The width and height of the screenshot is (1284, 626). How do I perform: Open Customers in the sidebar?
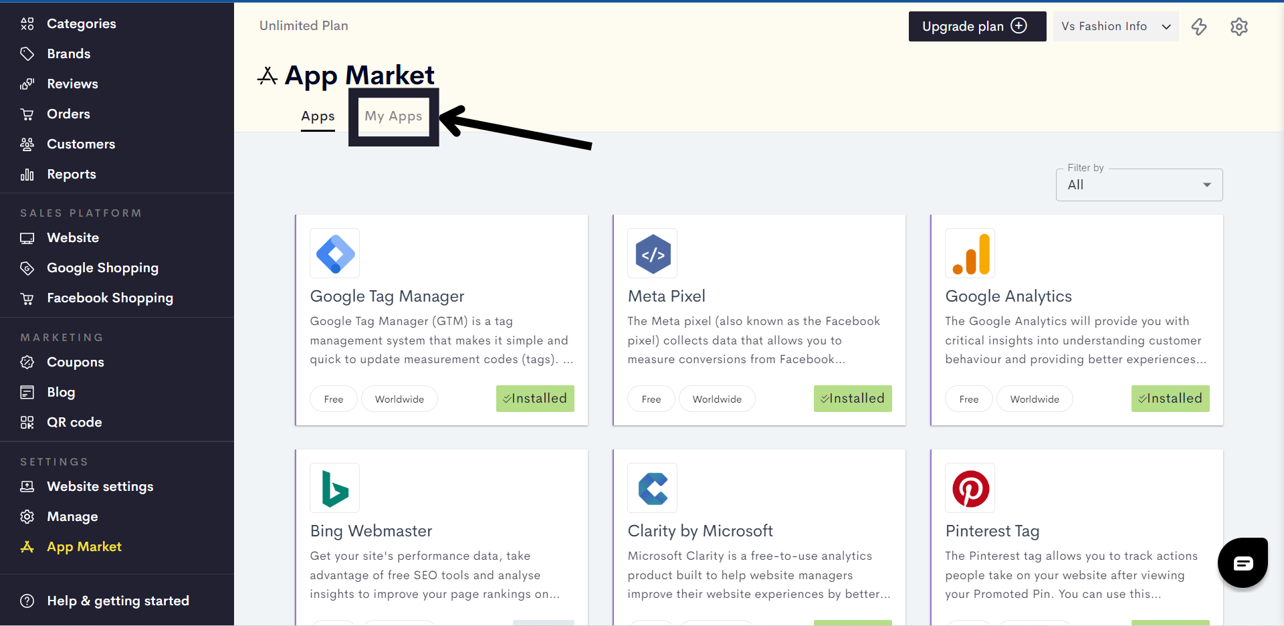81,144
